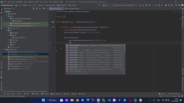Open the Refactor menu

[x=31, y=2]
